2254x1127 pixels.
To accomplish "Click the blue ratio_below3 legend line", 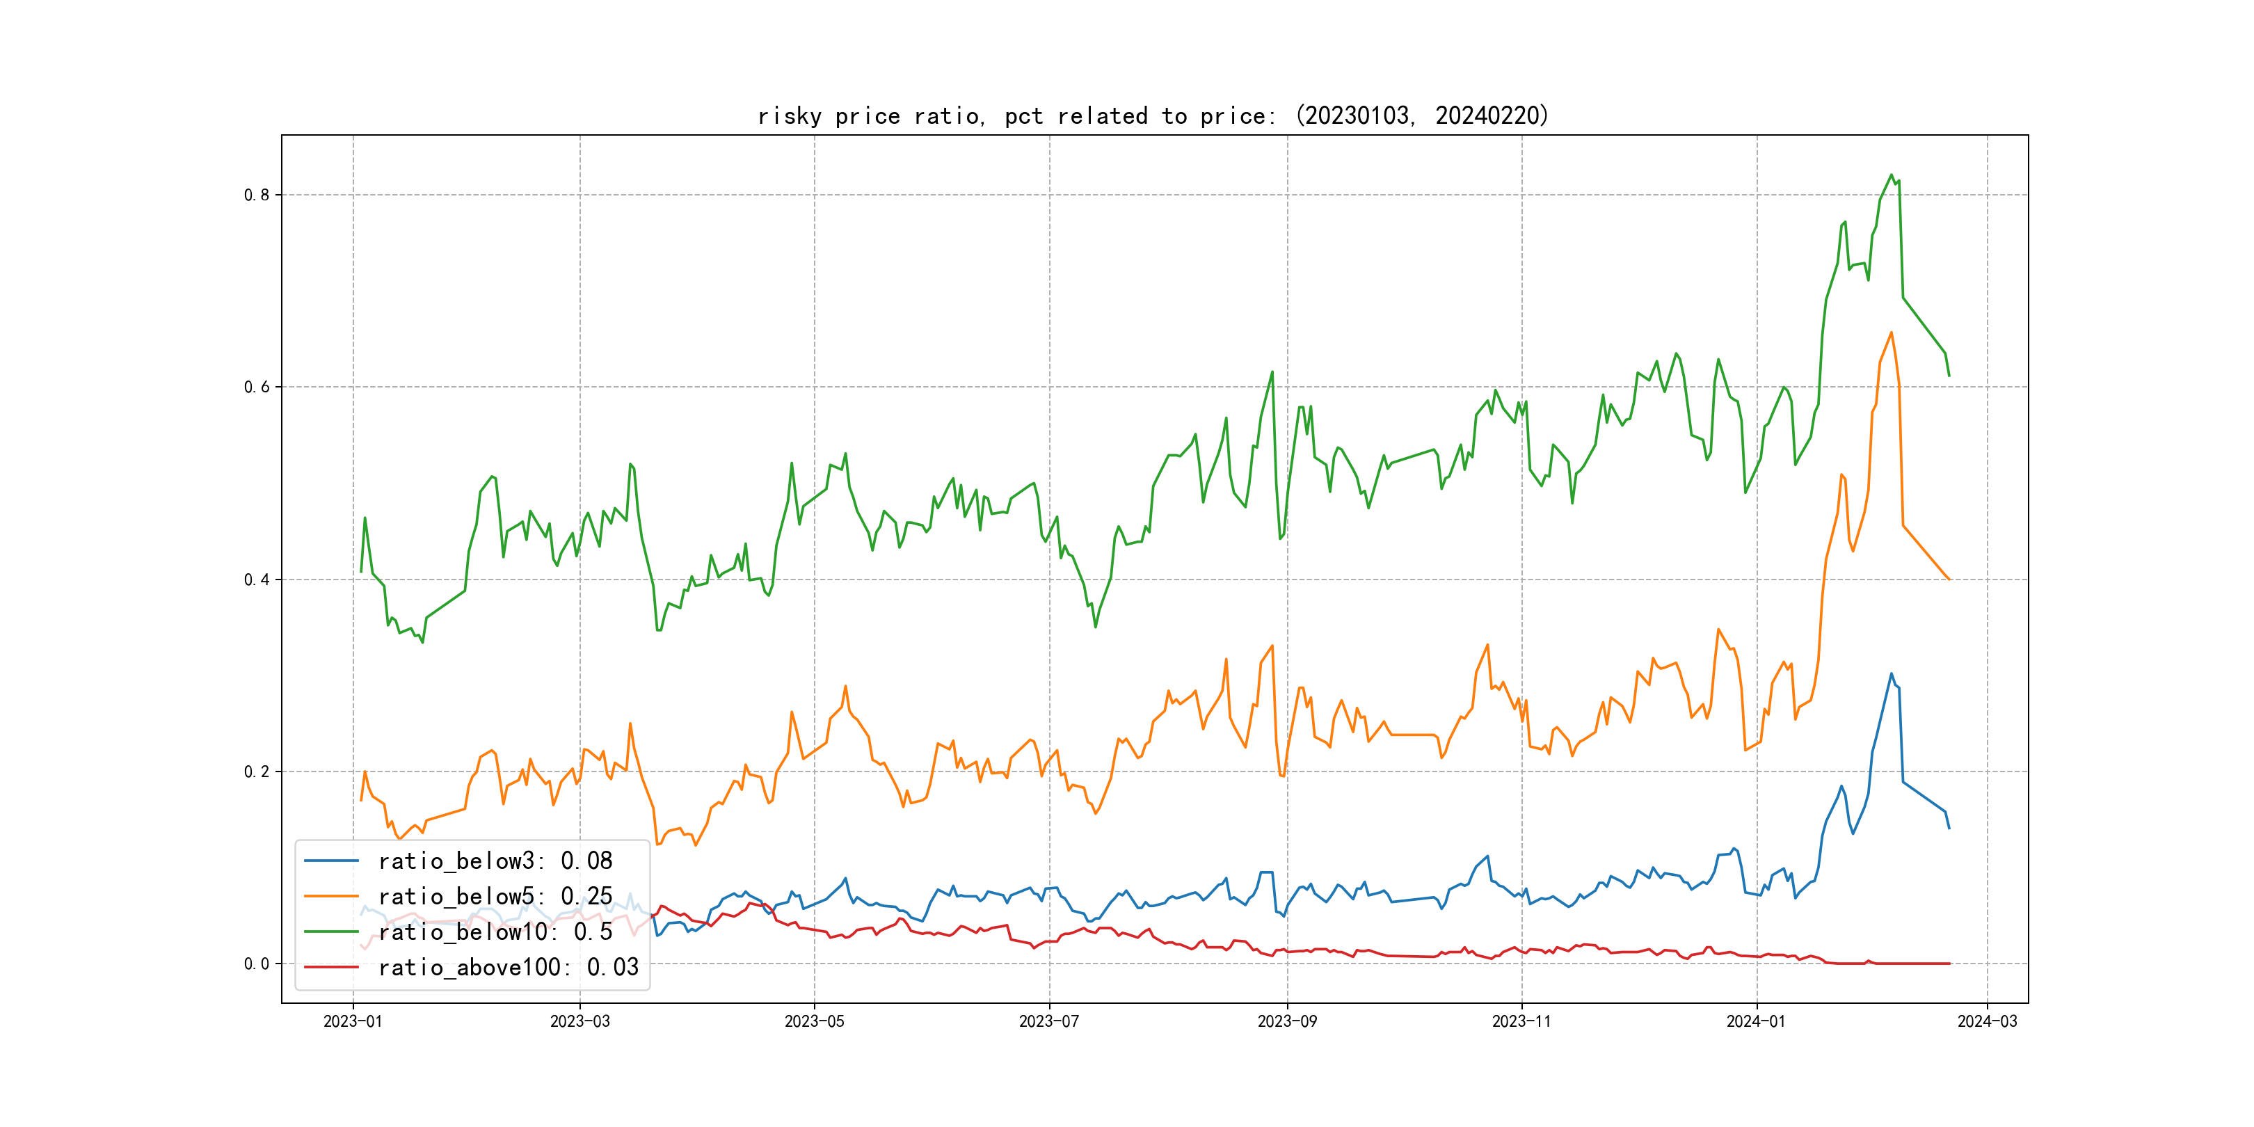I will click(x=330, y=861).
